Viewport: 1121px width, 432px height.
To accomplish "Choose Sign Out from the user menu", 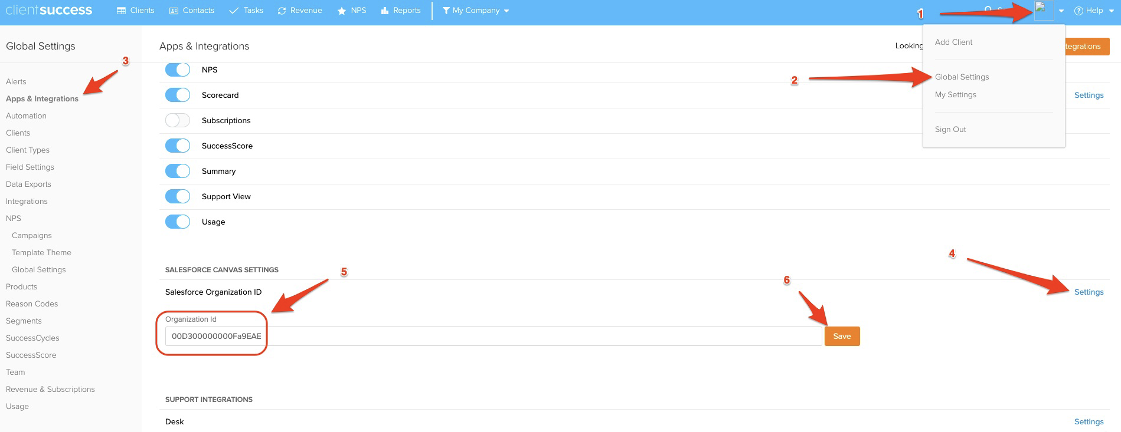I will point(950,129).
